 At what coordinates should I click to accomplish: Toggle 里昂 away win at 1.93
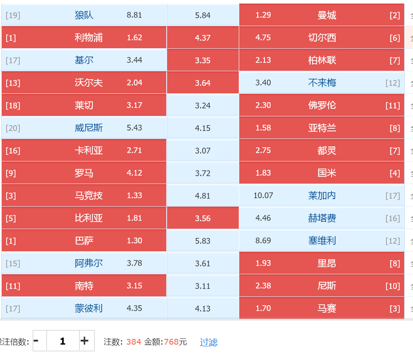point(321,263)
